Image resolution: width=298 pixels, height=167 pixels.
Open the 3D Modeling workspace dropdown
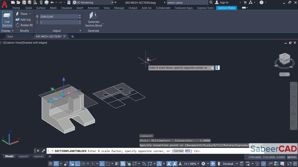(x=112, y=2)
